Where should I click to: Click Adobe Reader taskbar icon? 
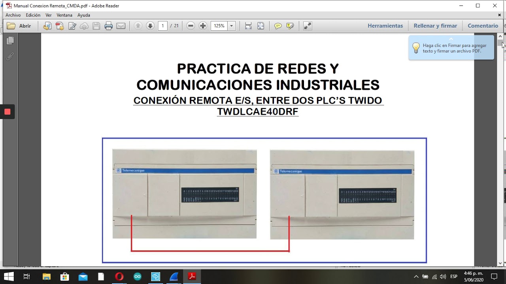click(x=192, y=277)
